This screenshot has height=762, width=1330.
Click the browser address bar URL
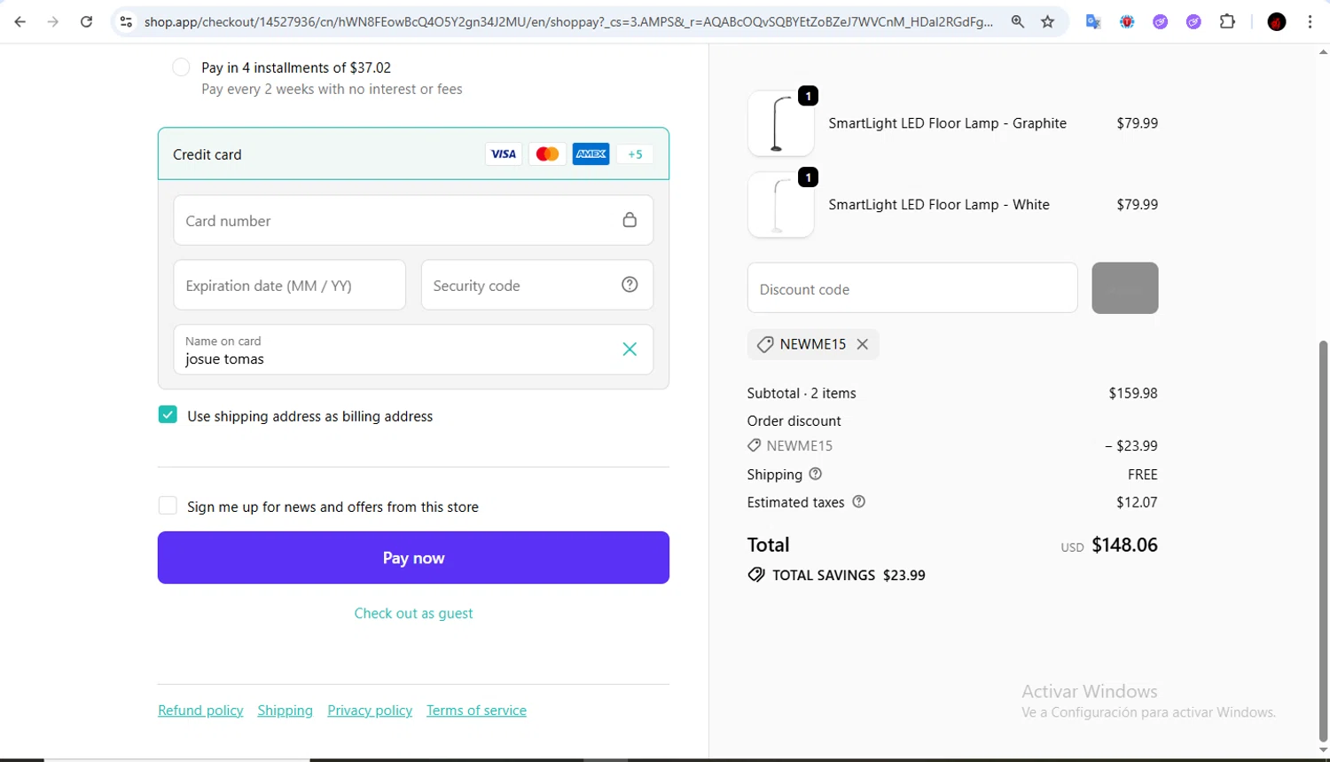click(x=567, y=22)
